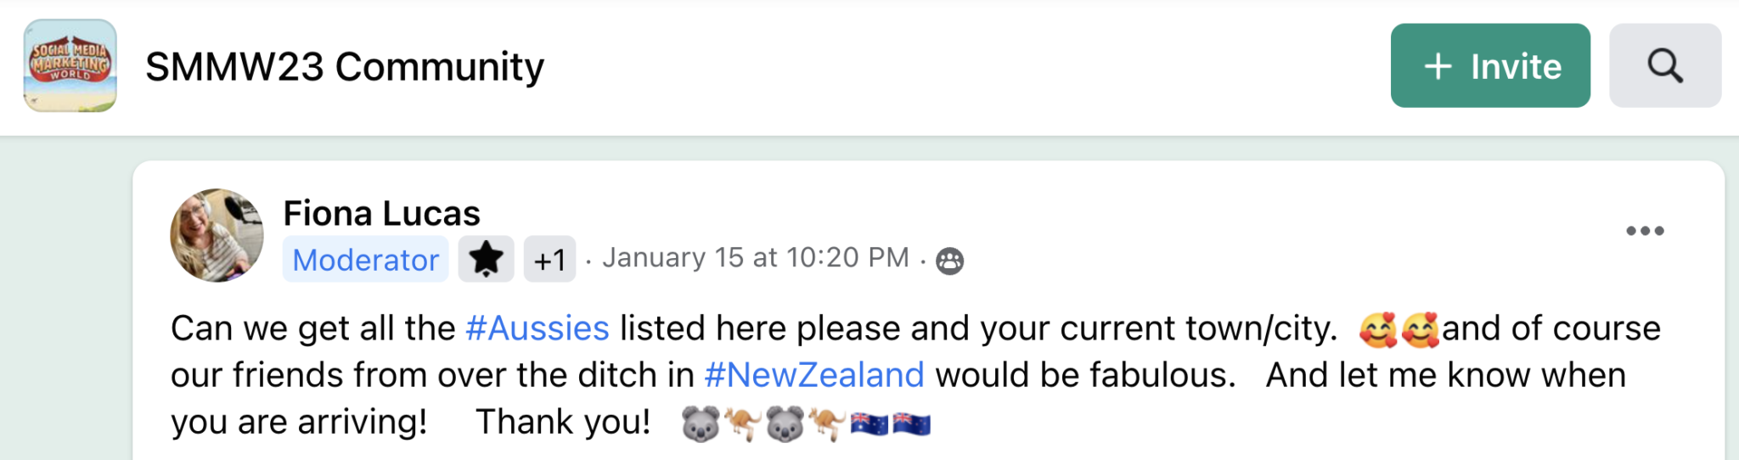Image resolution: width=1739 pixels, height=460 pixels.
Task: Open the #Aussies hashtag link
Action: [x=537, y=328]
